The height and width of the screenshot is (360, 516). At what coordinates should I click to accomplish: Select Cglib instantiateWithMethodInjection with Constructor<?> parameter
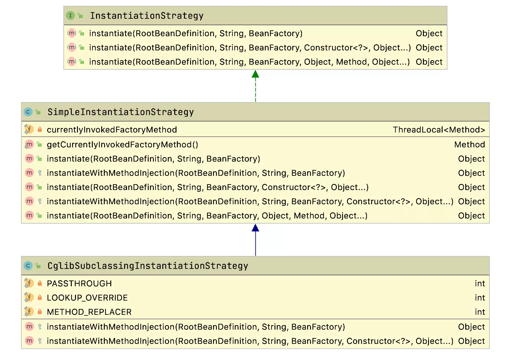tap(250, 341)
